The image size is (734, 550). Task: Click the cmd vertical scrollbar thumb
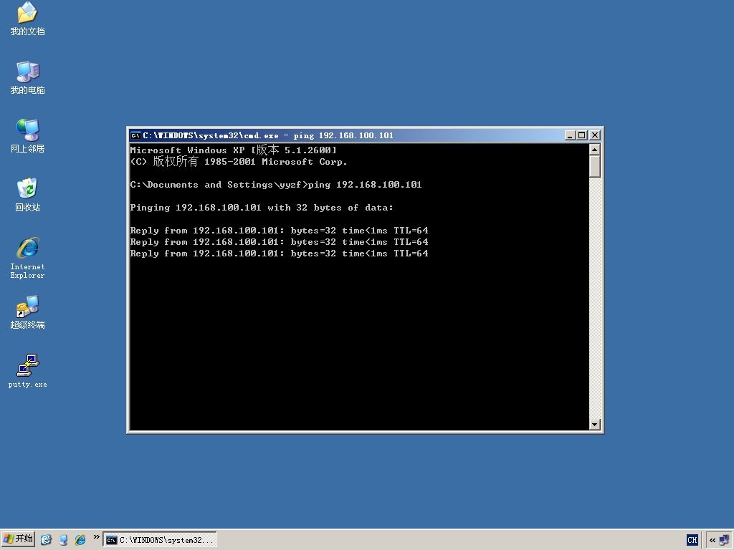pos(594,166)
